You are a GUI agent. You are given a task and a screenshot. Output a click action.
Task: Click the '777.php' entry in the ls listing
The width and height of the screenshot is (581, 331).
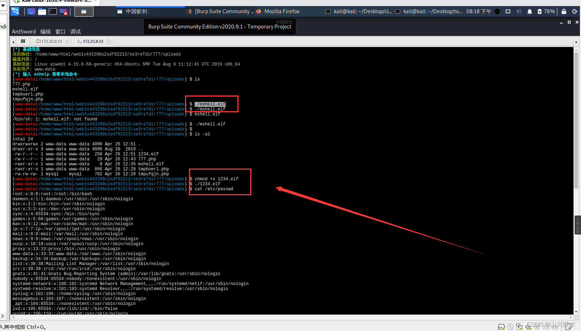[x=21, y=84]
